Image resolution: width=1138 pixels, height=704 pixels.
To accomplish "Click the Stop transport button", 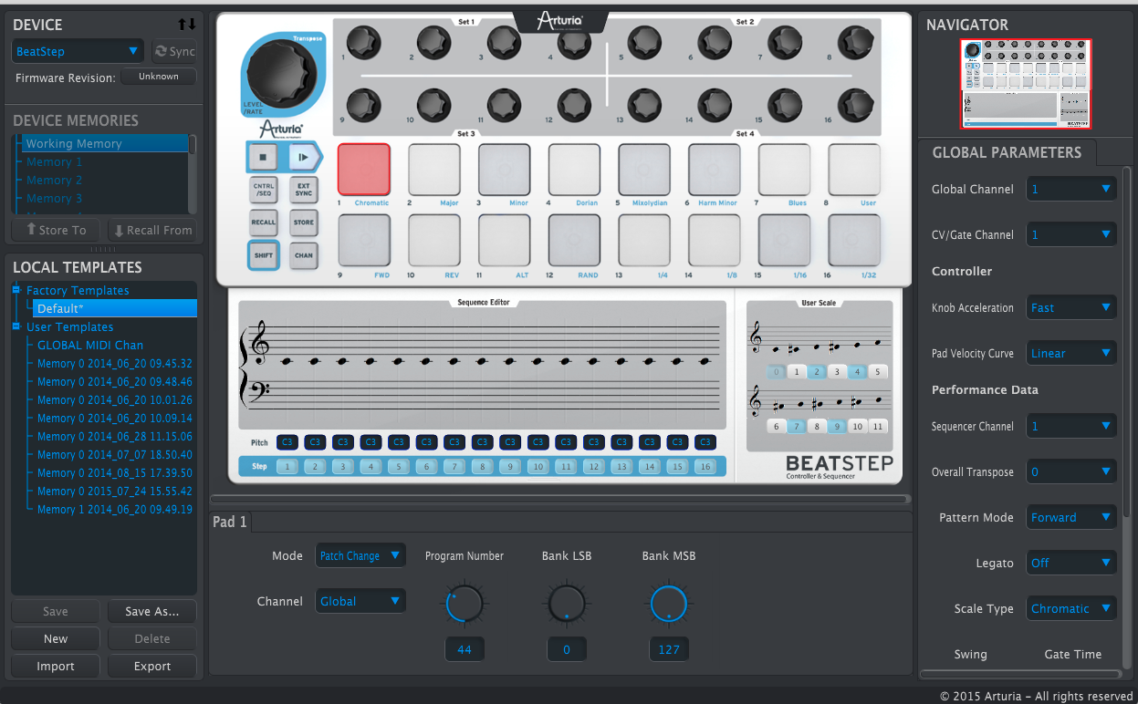I will (263, 157).
